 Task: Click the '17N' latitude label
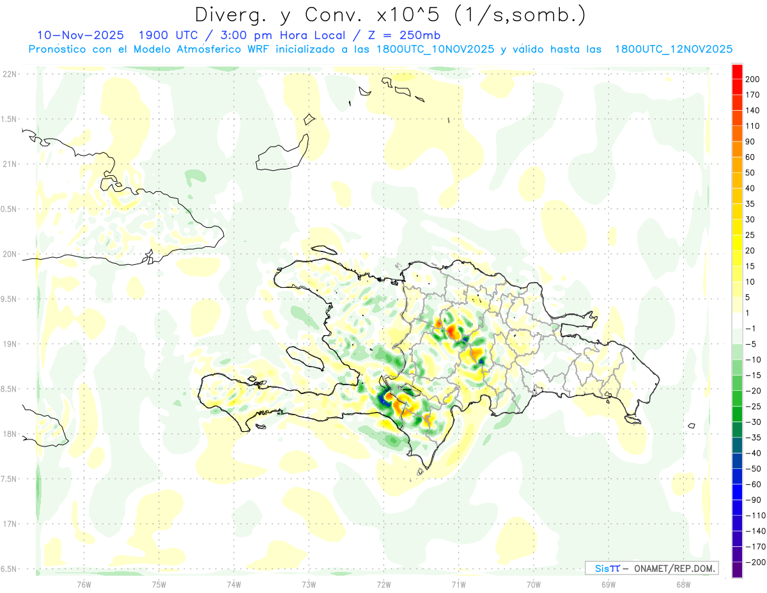click(9, 525)
